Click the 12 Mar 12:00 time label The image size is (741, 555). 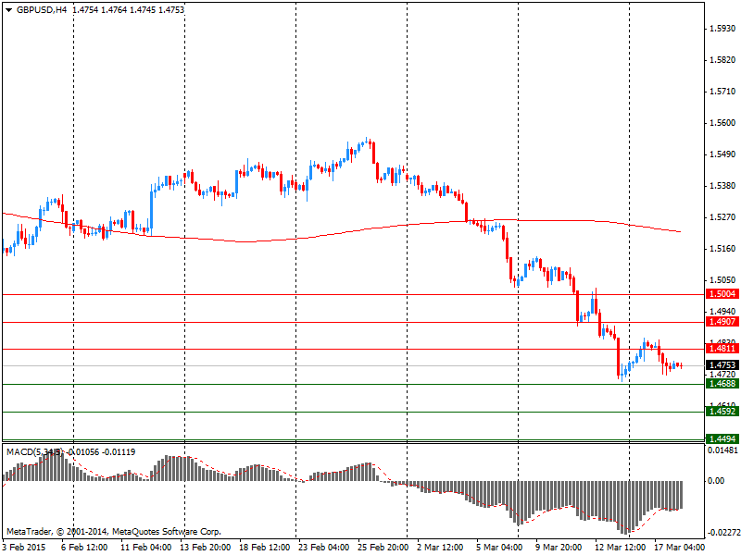pyautogui.click(x=620, y=547)
